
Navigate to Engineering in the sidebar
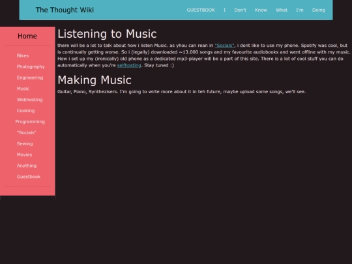click(30, 78)
